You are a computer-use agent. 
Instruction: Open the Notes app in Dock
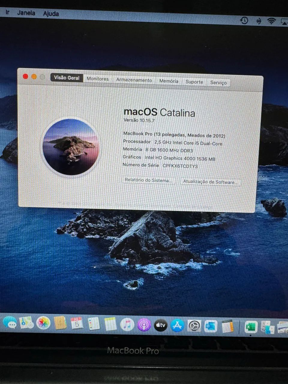(x=110, y=324)
